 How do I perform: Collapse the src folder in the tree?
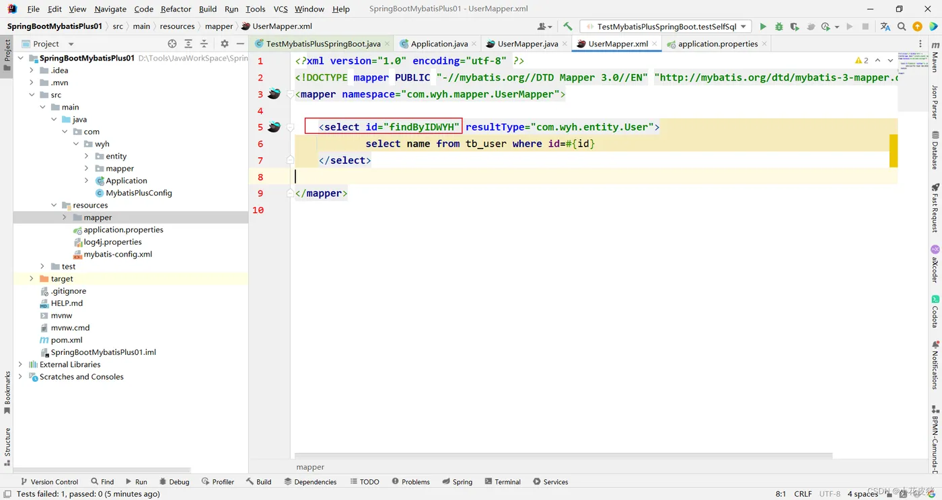(32, 95)
